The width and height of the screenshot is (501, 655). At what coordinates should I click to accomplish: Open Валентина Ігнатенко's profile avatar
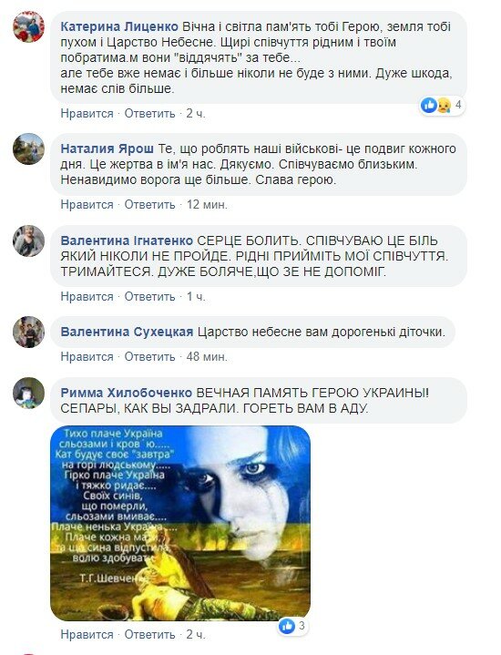point(28,241)
